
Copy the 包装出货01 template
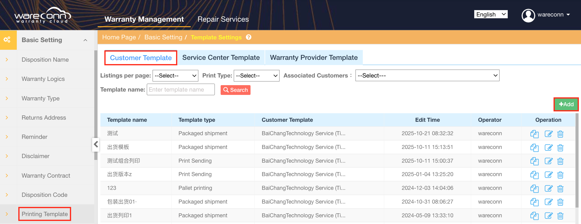(534, 202)
